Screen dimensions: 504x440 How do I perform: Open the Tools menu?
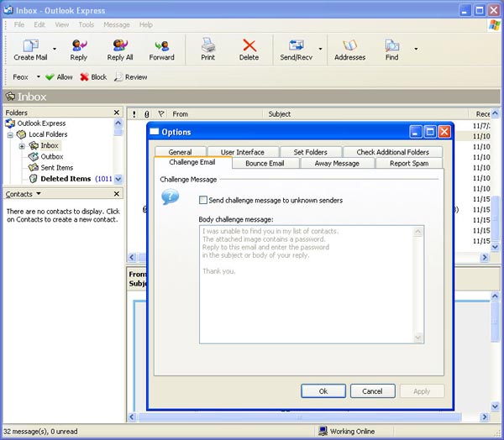pos(87,24)
